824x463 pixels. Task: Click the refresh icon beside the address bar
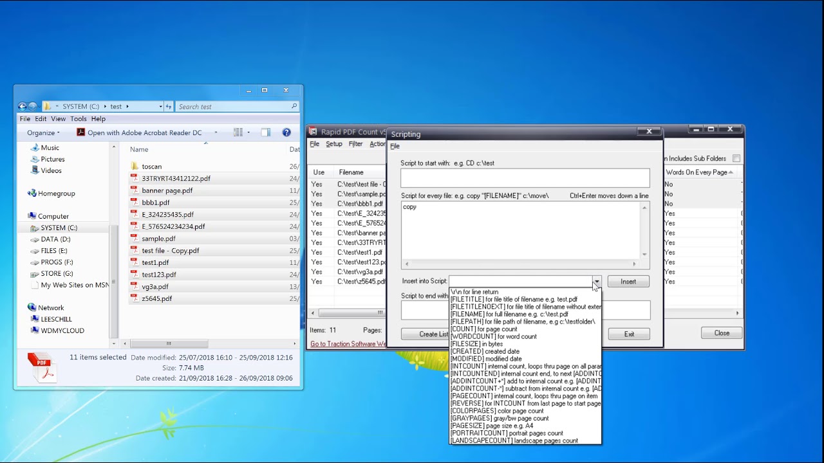coord(169,106)
